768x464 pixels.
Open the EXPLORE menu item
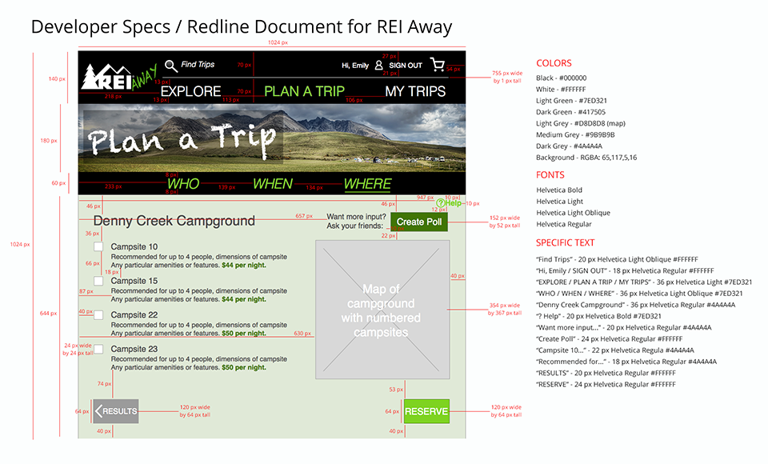pyautogui.click(x=191, y=91)
